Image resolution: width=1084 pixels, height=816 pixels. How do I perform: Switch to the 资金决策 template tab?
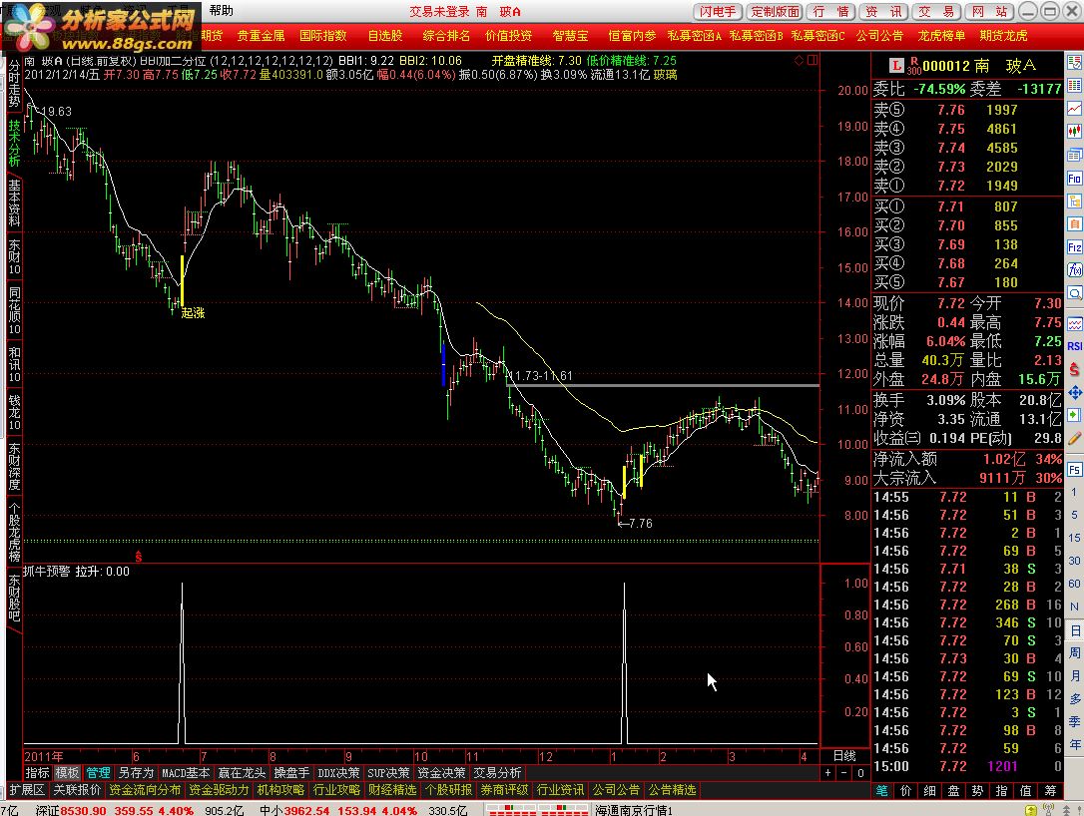[440, 772]
